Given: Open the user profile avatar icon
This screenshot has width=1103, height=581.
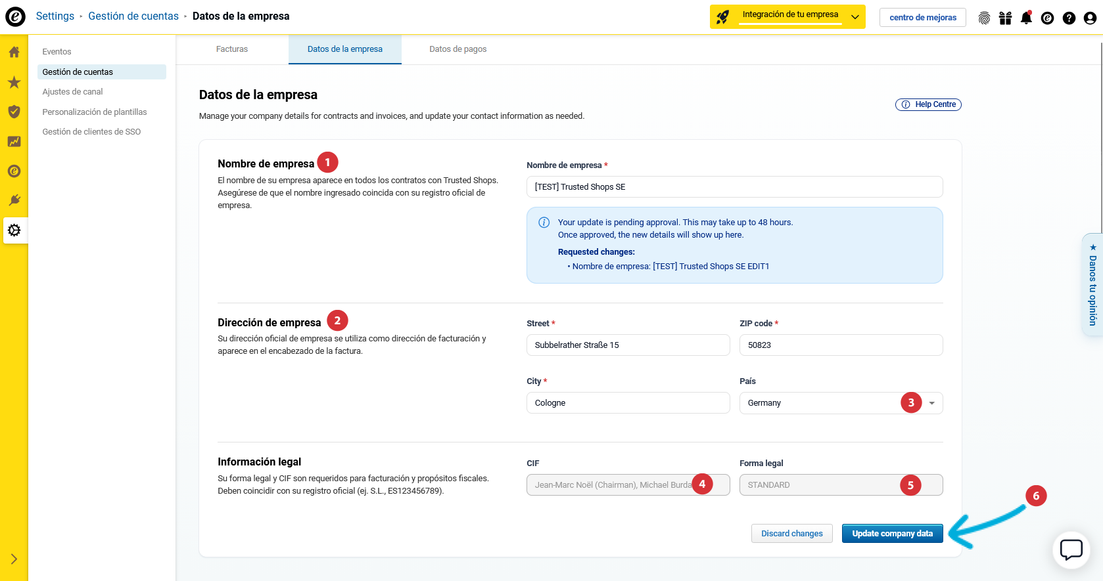Looking at the screenshot, I should pos(1090,18).
